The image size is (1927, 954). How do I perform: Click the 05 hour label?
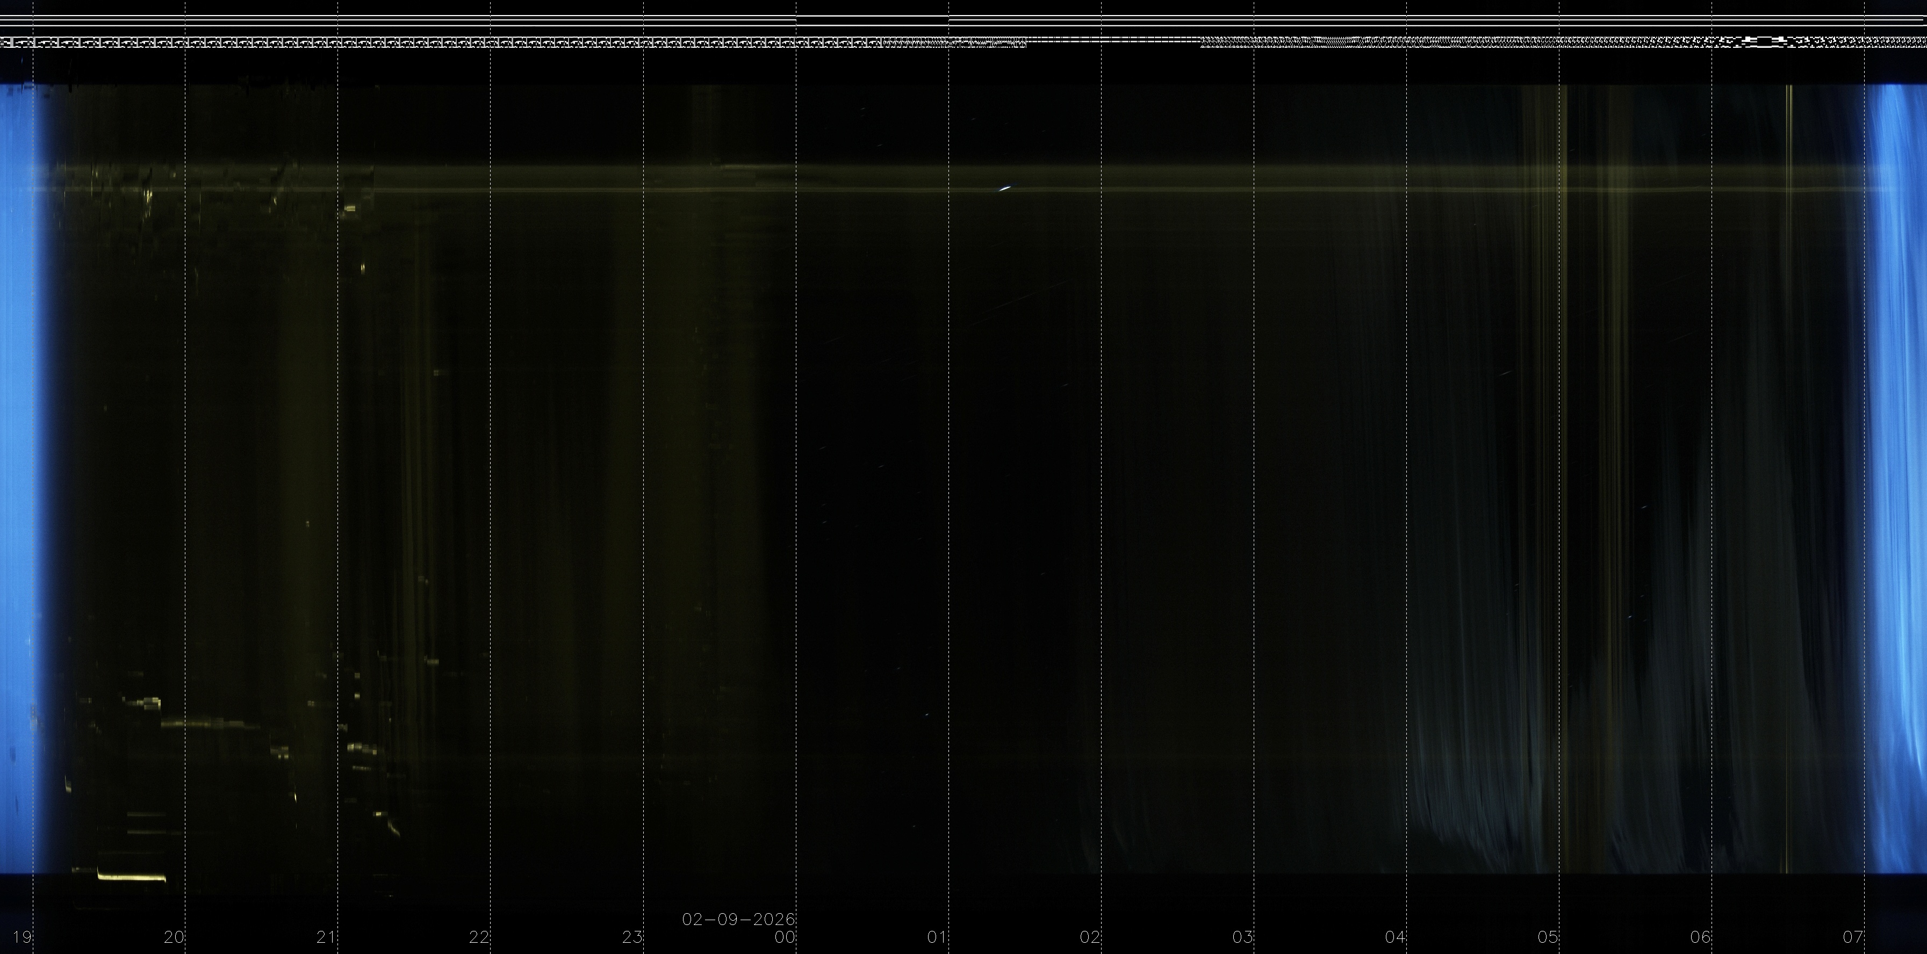point(1548,937)
